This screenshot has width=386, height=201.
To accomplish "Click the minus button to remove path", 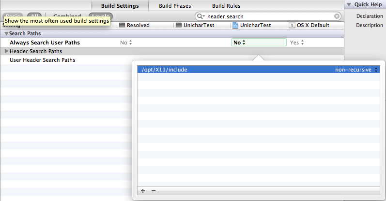I will click(154, 191).
